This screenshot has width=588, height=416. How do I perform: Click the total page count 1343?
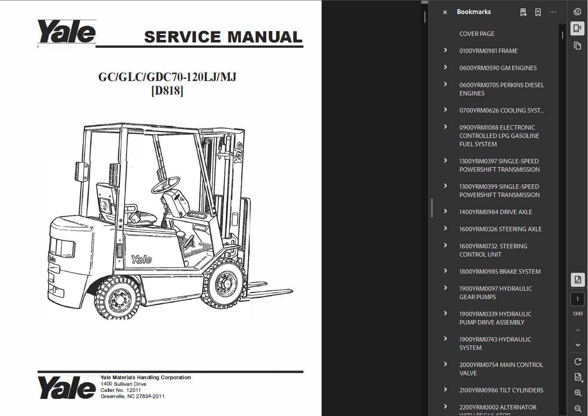(577, 314)
